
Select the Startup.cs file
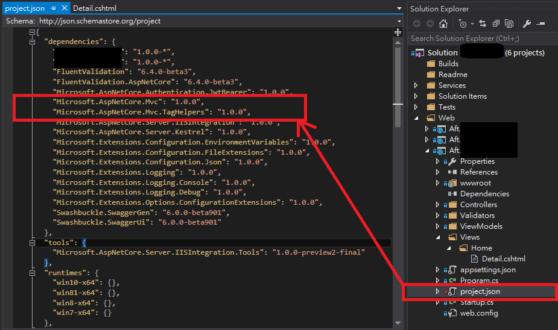[x=477, y=302]
